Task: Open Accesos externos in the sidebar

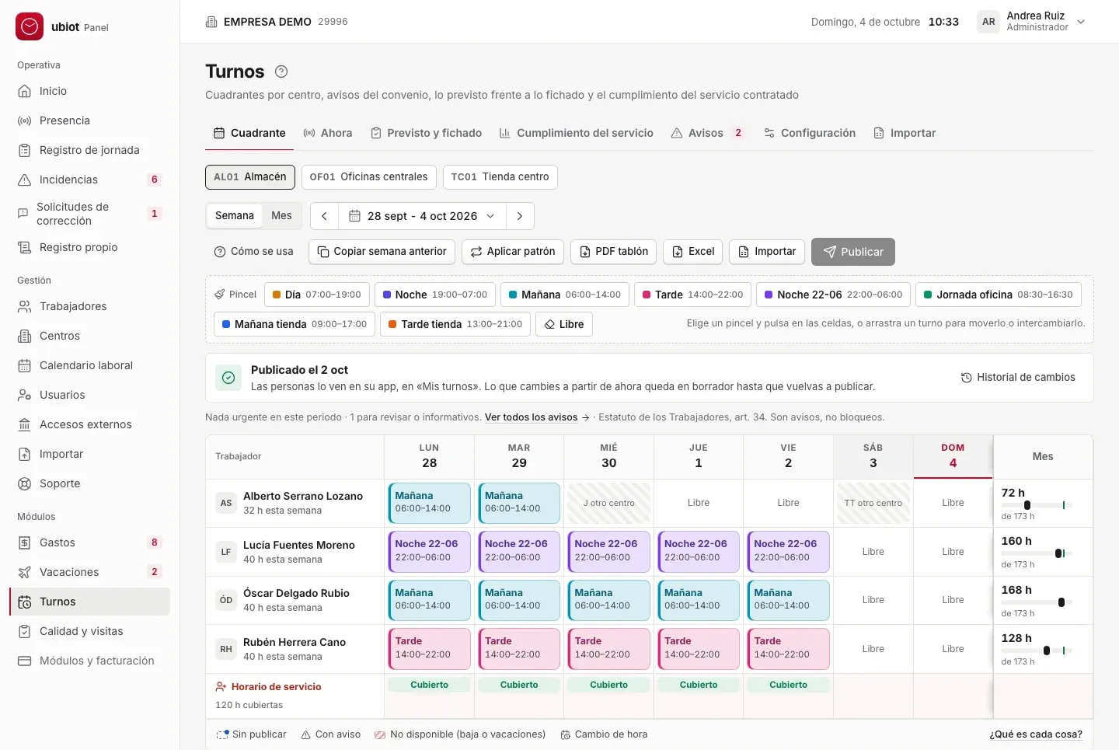Action: click(x=89, y=424)
